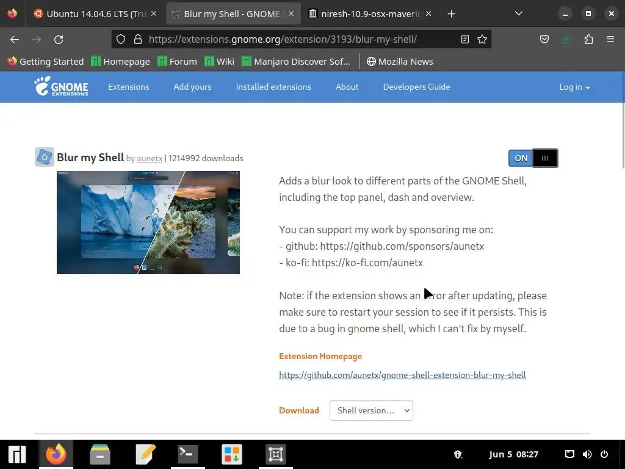The image size is (625, 469).
Task: Expand the Log in dropdown
Action: 574,87
